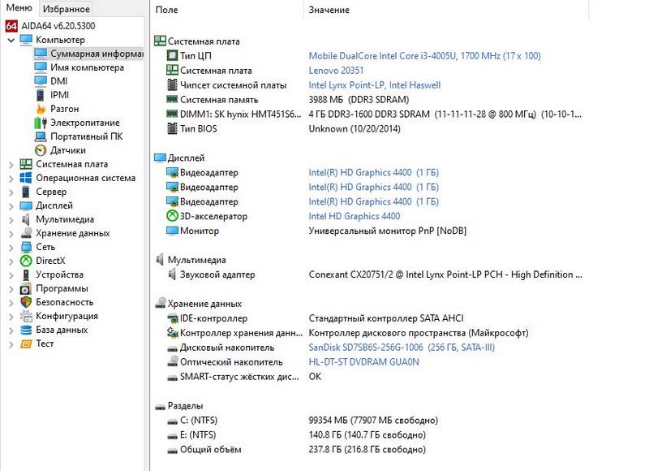Click the Электропитание battery icon
Screen dimensions: 649x471
pyautogui.click(x=41, y=123)
